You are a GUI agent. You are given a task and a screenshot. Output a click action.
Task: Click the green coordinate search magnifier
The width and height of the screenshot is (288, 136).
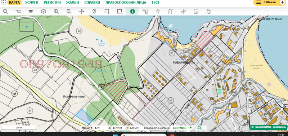click(199, 128)
